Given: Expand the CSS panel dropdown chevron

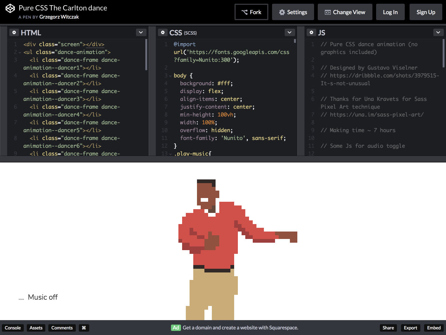Looking at the screenshot, I should pos(290,32).
